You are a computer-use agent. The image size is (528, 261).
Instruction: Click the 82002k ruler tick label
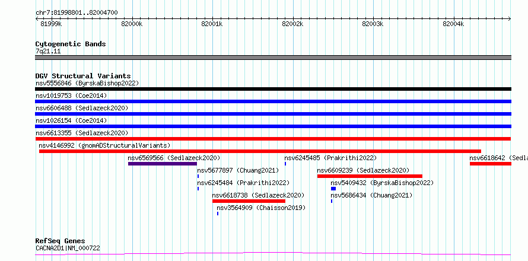292,24
